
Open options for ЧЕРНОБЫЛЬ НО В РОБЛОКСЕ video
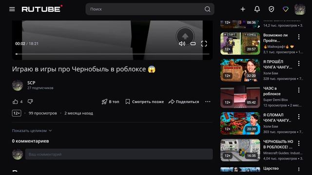click(299, 143)
